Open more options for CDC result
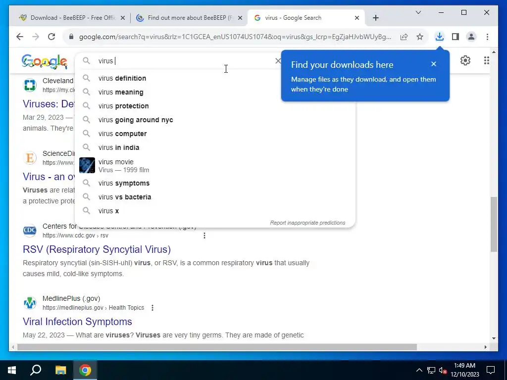 click(x=204, y=236)
